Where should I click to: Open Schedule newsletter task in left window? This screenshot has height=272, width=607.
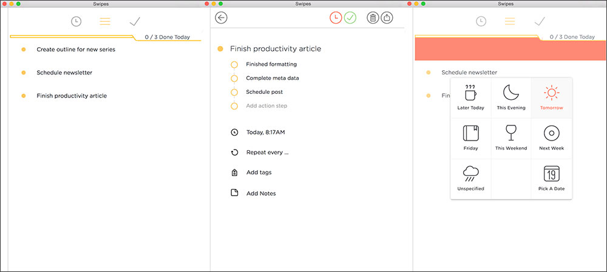(x=64, y=73)
